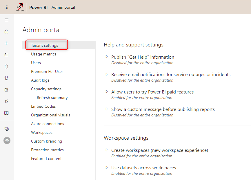This screenshot has width=251, height=180.
Task: Expand Publish "Get Help" information setting
Action: [x=107, y=57]
